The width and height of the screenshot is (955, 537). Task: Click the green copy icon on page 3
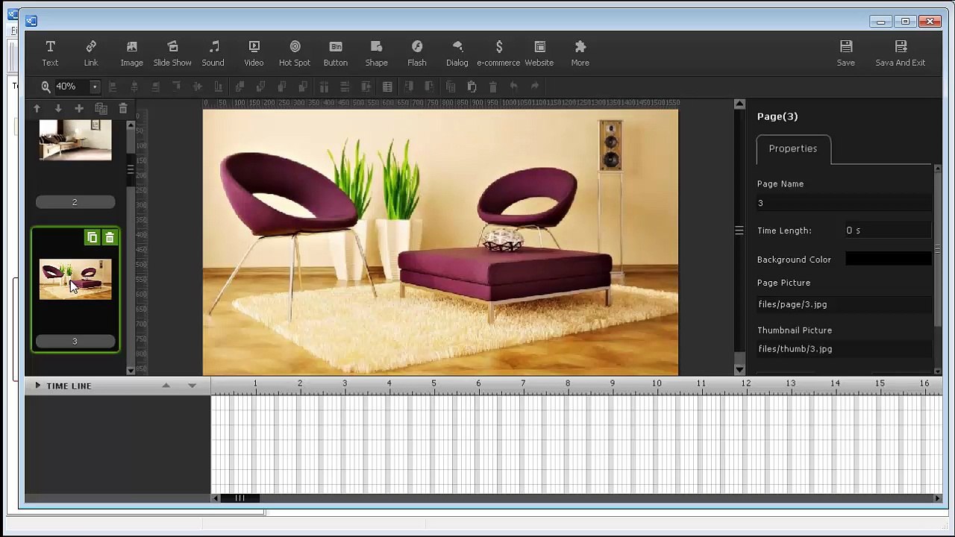(x=93, y=237)
